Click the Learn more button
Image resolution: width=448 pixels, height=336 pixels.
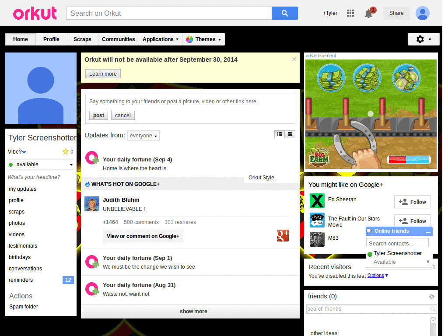click(103, 73)
